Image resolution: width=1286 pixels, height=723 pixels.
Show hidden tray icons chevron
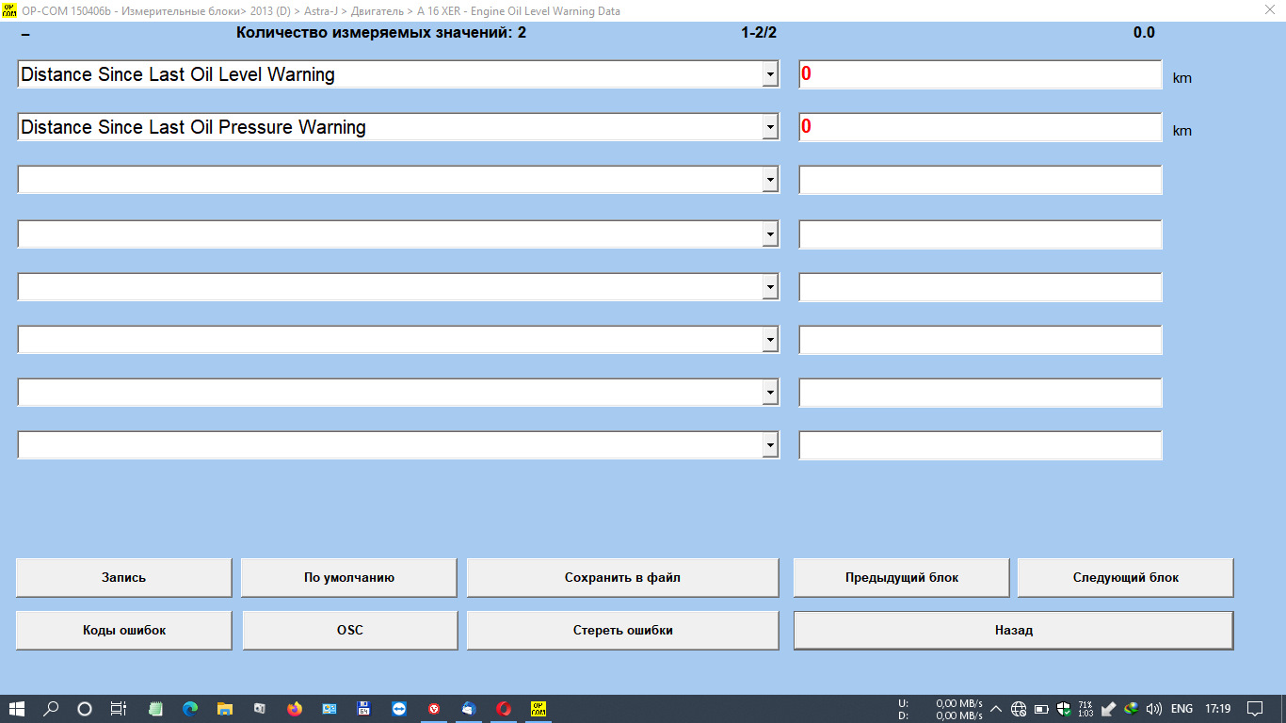(x=996, y=709)
